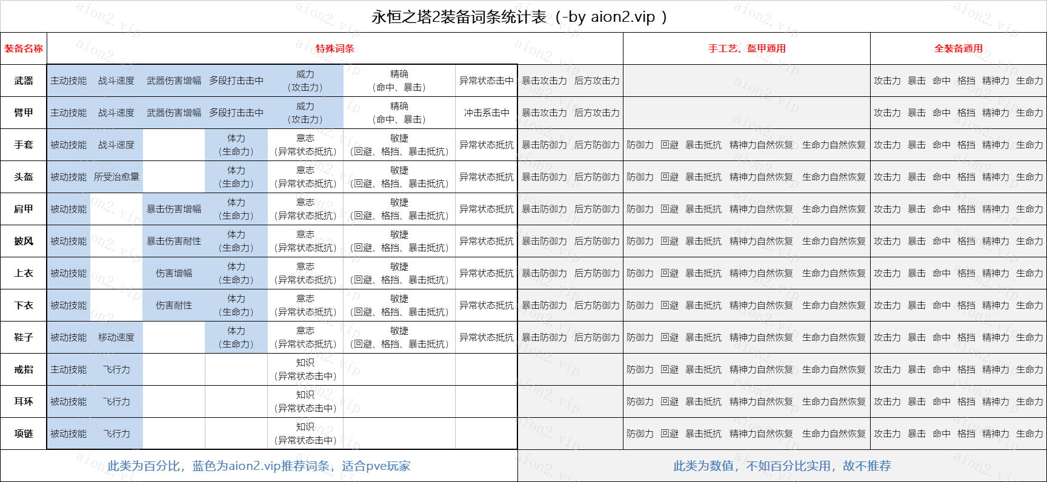Select 冲击系击中 cell in 臂甲 row
This screenshot has height=482, width=1047.
pos(486,113)
